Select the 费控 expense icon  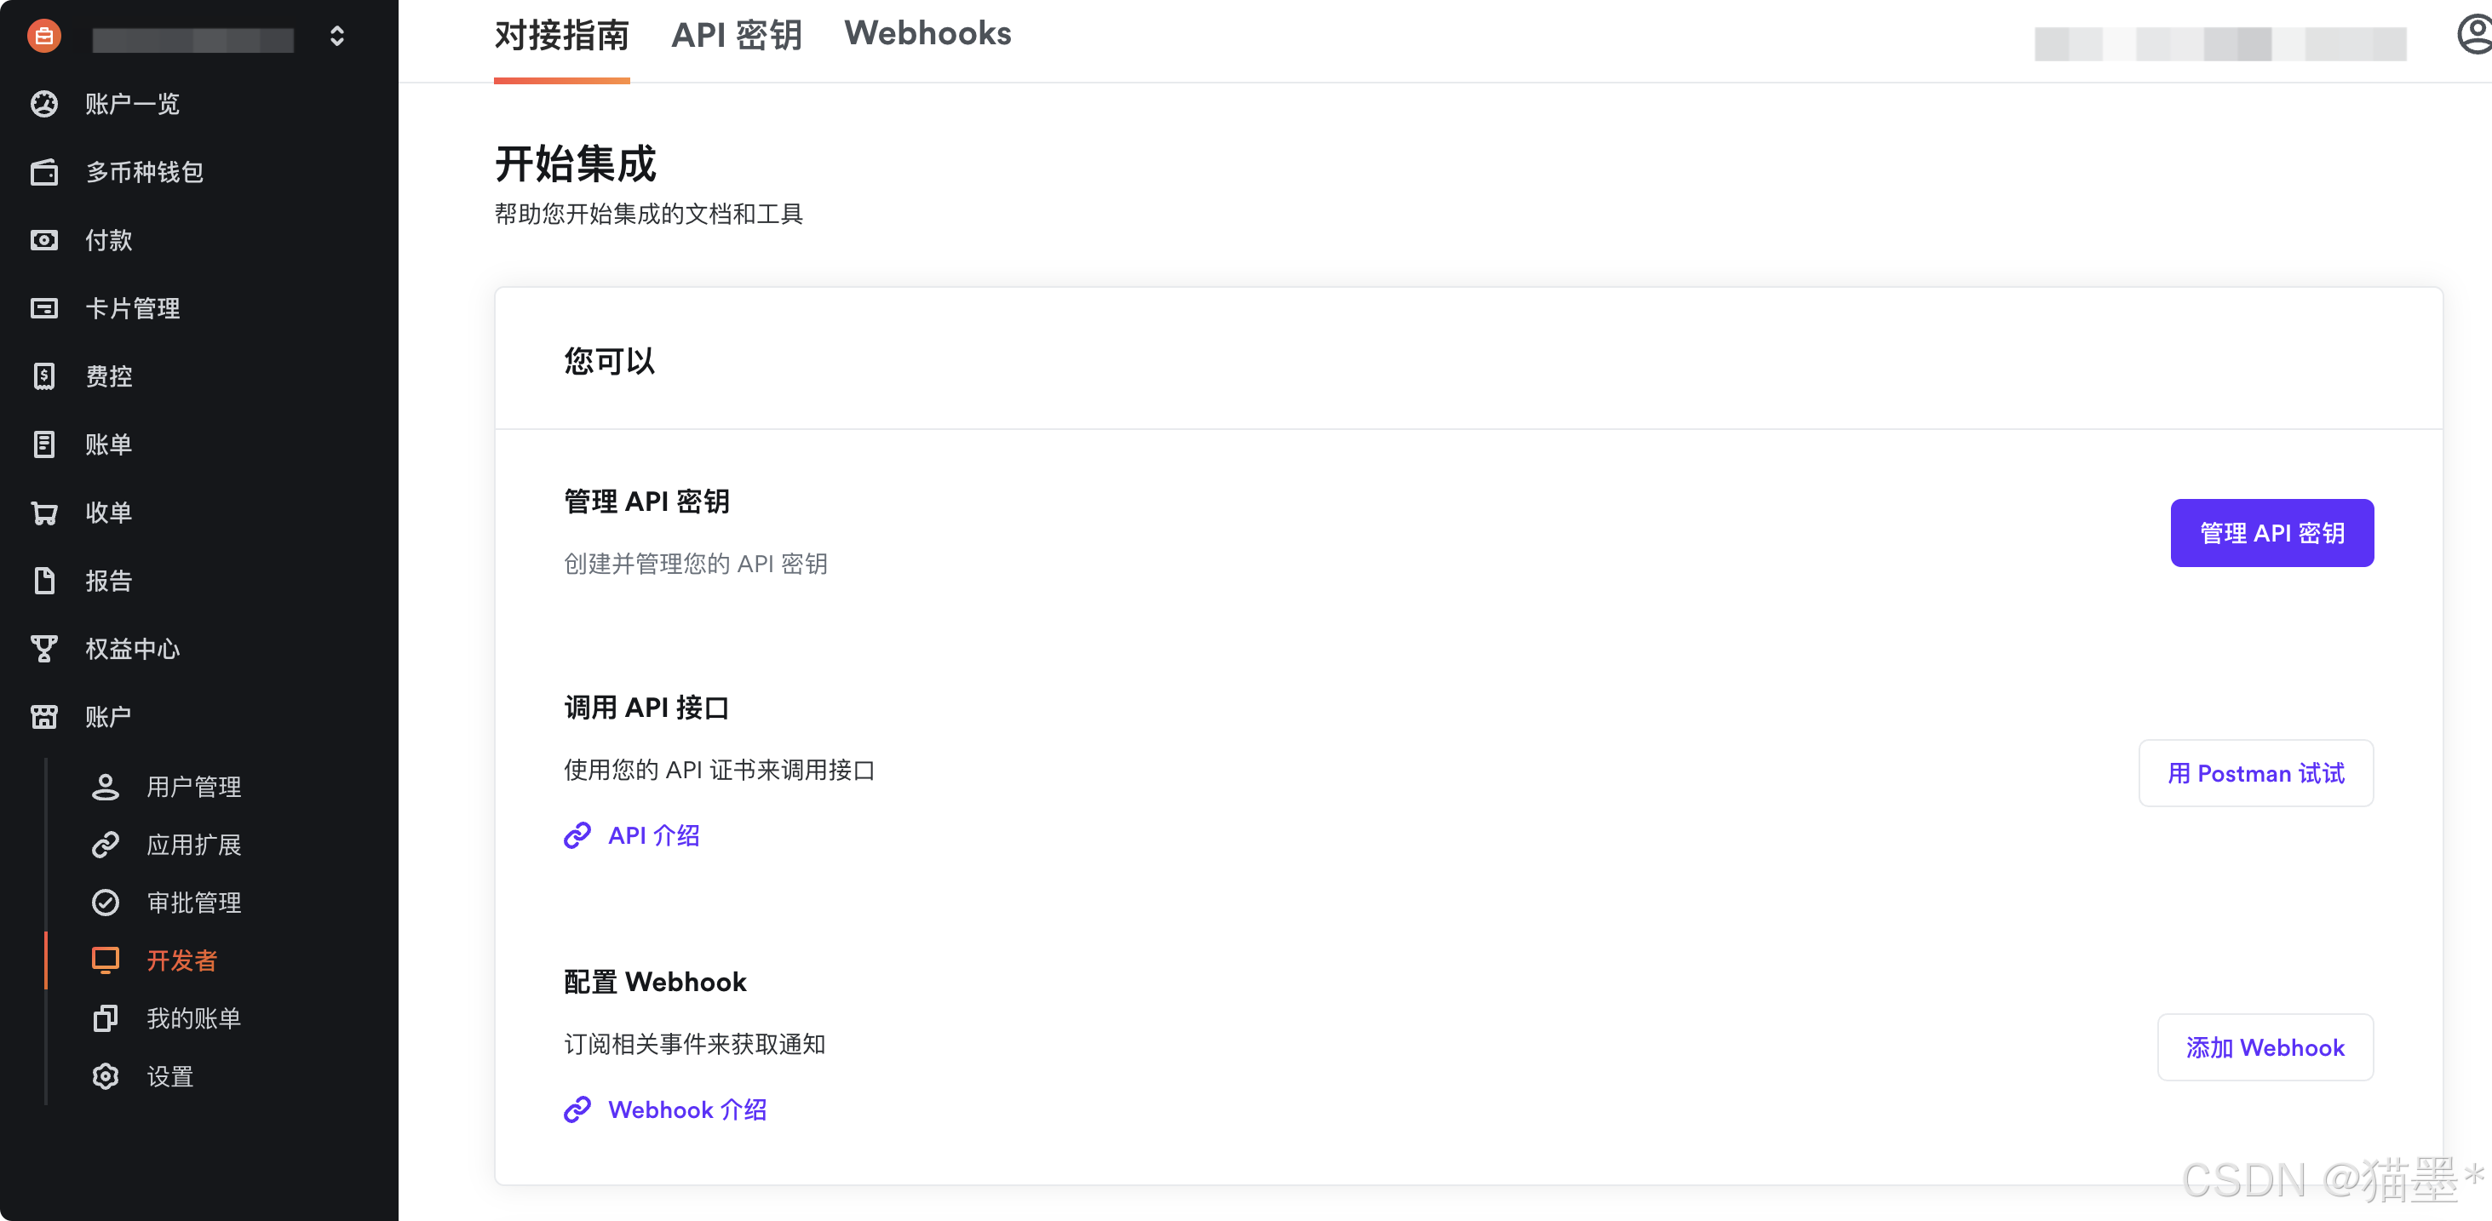[x=43, y=376]
